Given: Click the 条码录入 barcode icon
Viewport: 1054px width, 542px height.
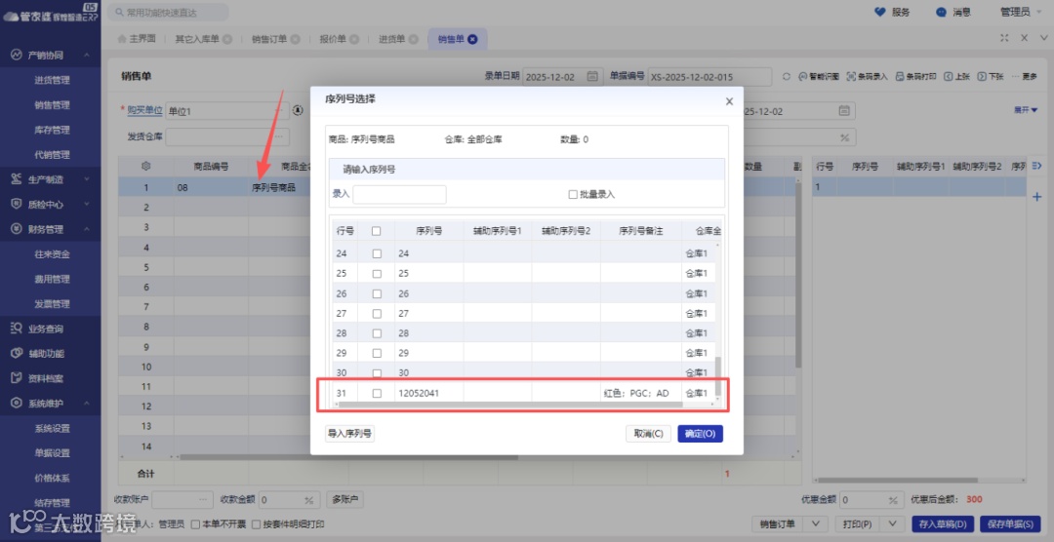Looking at the screenshot, I should click(851, 77).
